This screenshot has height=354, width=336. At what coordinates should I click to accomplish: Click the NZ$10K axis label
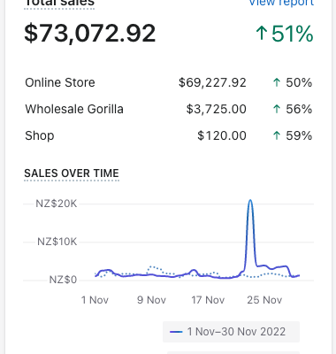pyautogui.click(x=57, y=242)
